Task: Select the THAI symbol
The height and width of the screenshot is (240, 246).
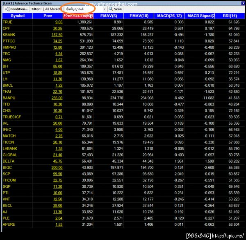Action: pos(7,92)
